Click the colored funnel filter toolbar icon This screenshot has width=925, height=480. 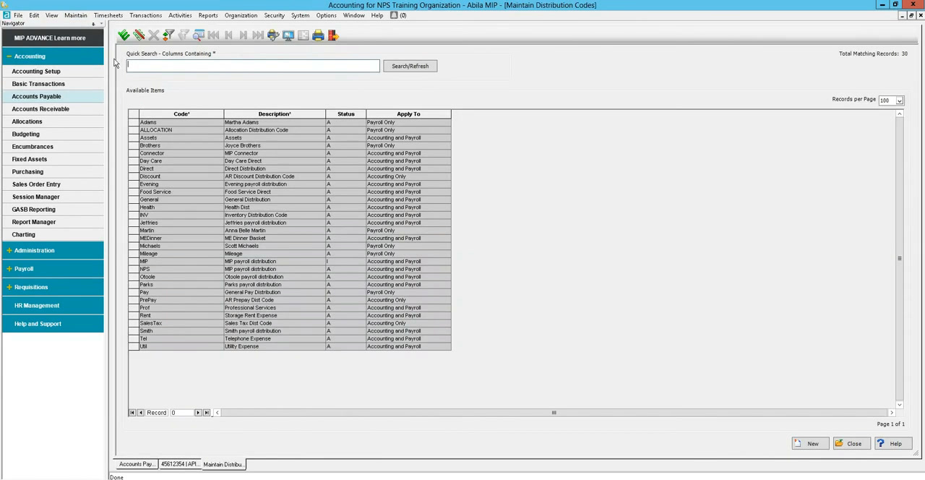pos(168,35)
